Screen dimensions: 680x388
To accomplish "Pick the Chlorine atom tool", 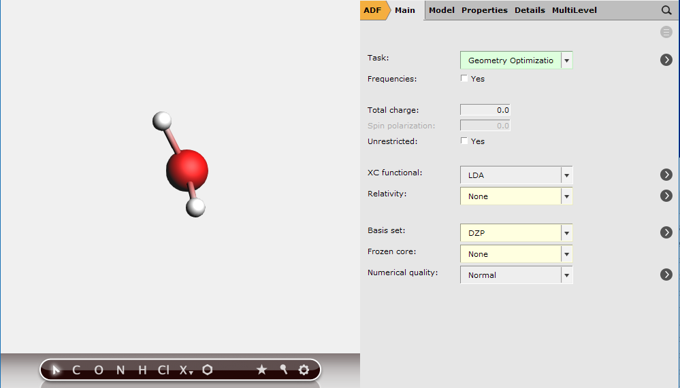I will [163, 370].
